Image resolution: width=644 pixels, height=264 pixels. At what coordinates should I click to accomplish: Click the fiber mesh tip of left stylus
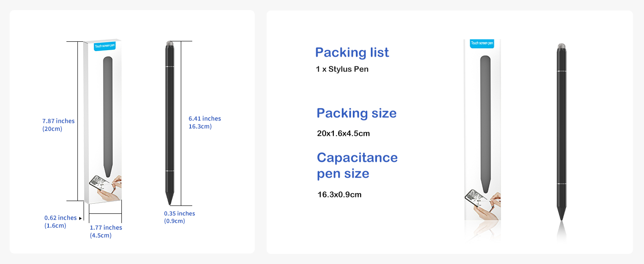click(x=170, y=44)
